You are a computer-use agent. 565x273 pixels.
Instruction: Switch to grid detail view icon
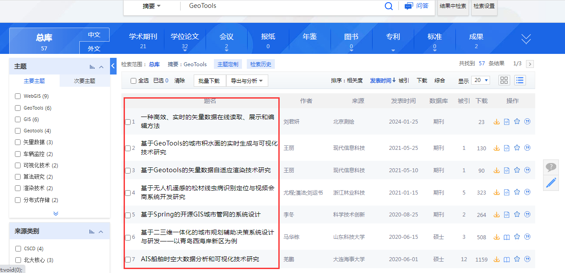[x=504, y=80]
